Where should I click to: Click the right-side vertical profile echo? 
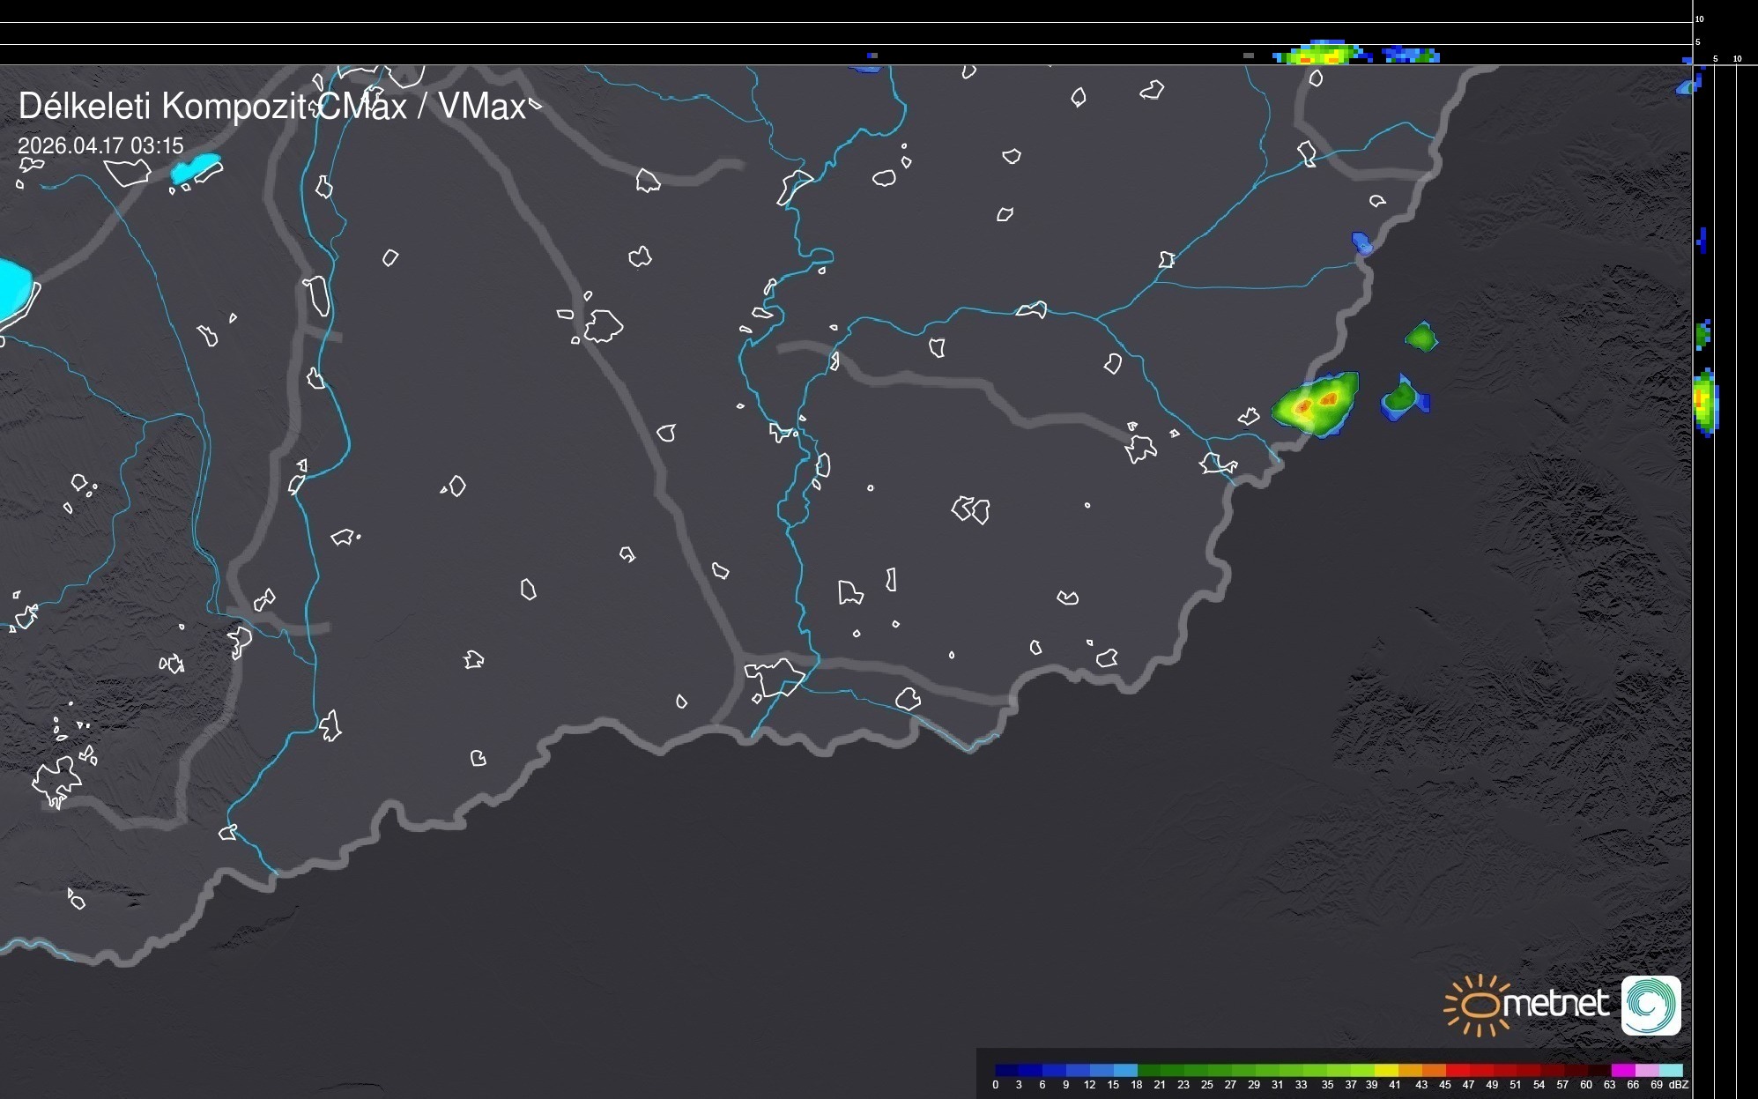(1706, 401)
